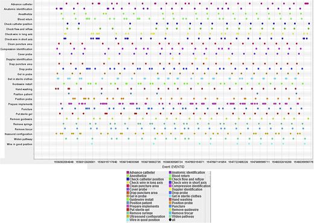Click the 'Prepare implements' legend entry text

tap(144, 207)
